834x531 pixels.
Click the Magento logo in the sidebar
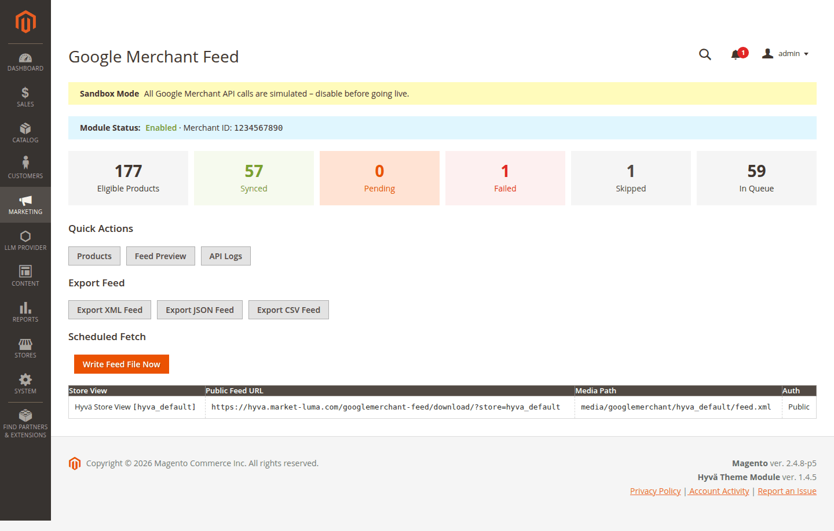tap(25, 22)
